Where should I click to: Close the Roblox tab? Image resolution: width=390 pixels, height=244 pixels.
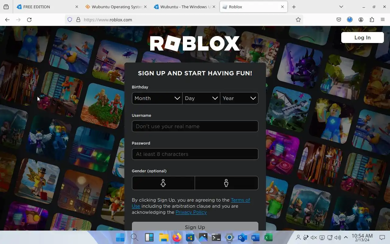(282, 7)
